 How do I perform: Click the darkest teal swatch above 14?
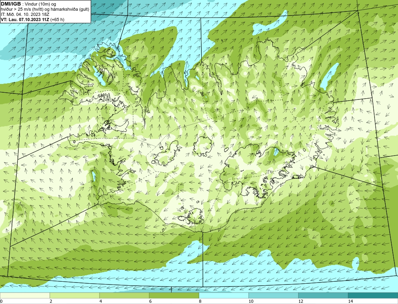[373, 295]
